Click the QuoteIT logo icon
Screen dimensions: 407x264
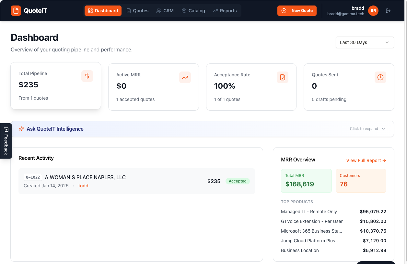[x=16, y=11]
